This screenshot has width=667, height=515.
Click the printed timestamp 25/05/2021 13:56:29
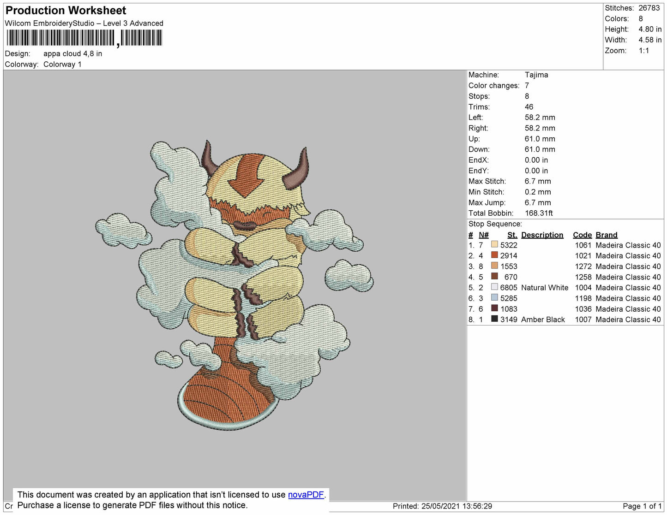click(457, 506)
